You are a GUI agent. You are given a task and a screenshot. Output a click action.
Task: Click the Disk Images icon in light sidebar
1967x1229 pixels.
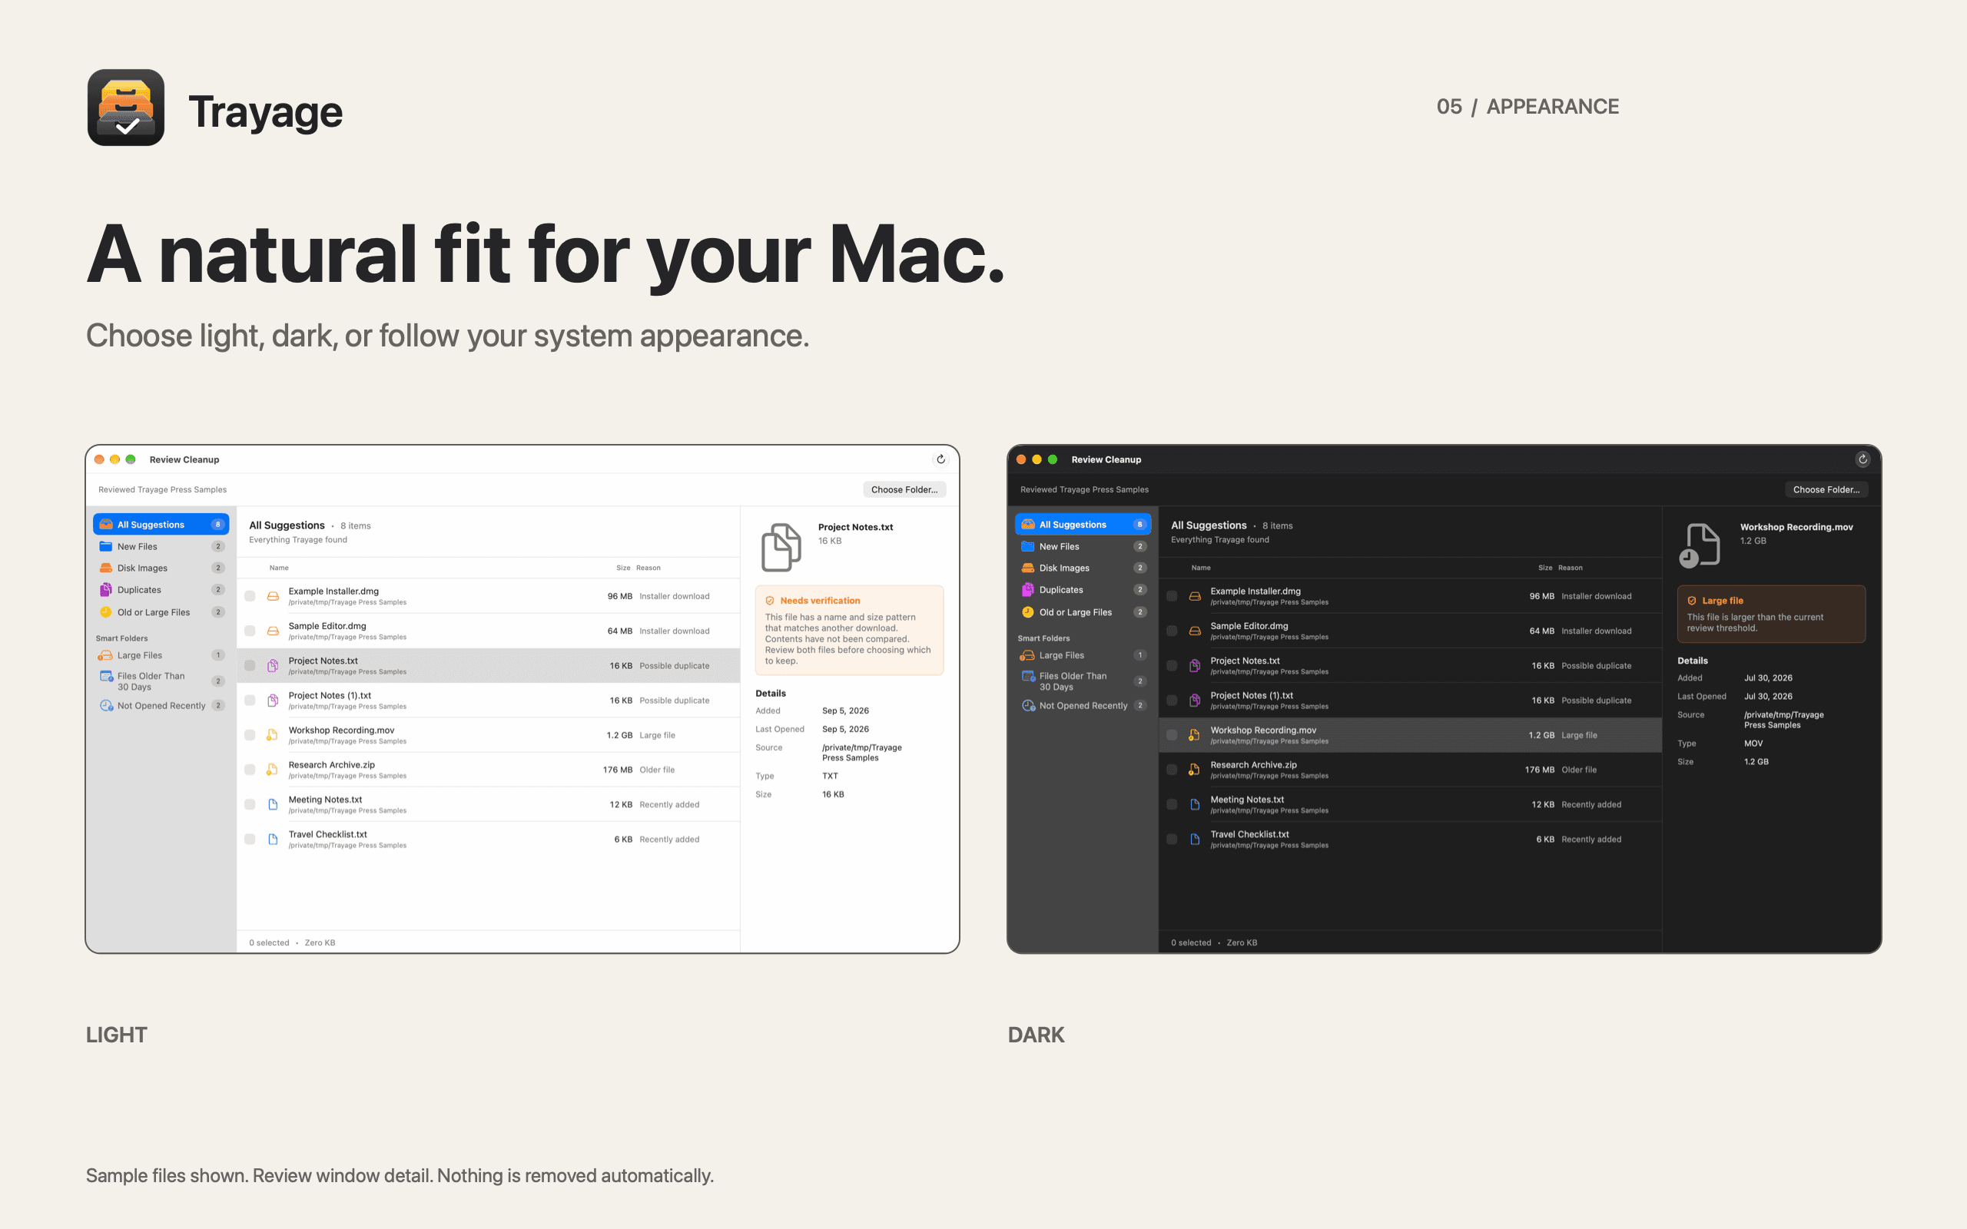tap(106, 568)
